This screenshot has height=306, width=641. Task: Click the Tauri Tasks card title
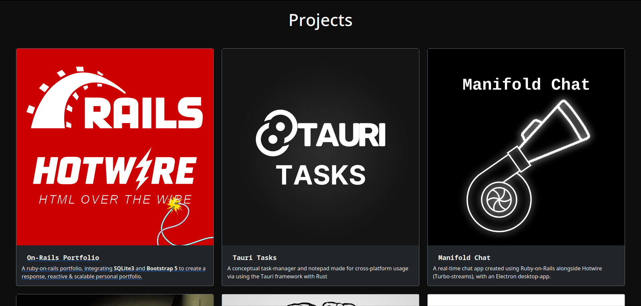[x=254, y=258]
